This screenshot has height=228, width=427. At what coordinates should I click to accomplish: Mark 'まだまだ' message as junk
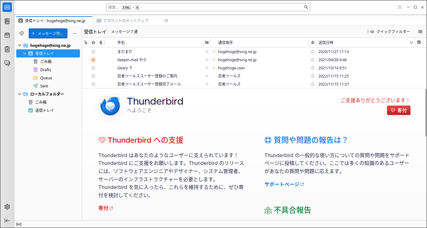click(x=312, y=52)
